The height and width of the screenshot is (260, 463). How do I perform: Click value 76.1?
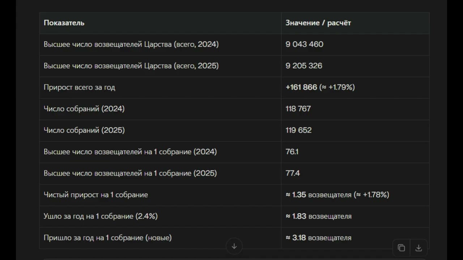point(292,152)
